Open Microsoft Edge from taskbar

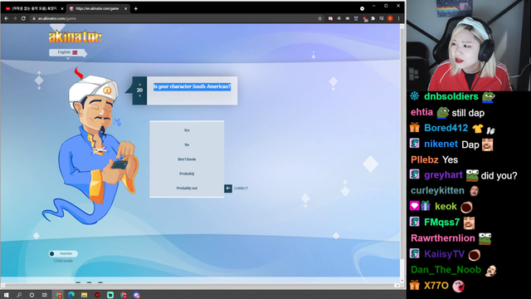pyautogui.click(x=71, y=295)
